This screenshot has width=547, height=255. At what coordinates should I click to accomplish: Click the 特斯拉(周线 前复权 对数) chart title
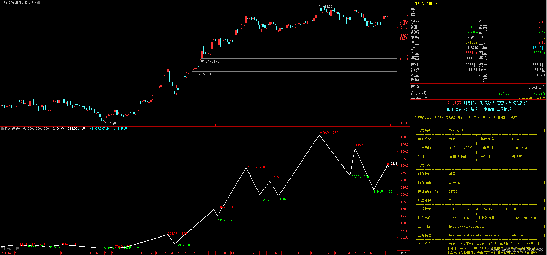(x=18, y=3)
